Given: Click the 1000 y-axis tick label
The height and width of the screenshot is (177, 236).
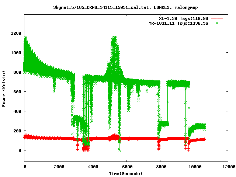Looking at the screenshot, I should coord(16,53).
